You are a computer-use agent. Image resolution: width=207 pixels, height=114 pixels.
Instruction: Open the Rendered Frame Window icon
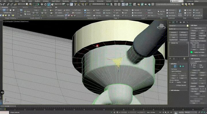tap(142, 4)
